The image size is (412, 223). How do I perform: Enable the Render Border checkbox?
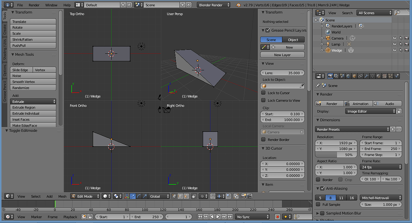click(x=264, y=139)
